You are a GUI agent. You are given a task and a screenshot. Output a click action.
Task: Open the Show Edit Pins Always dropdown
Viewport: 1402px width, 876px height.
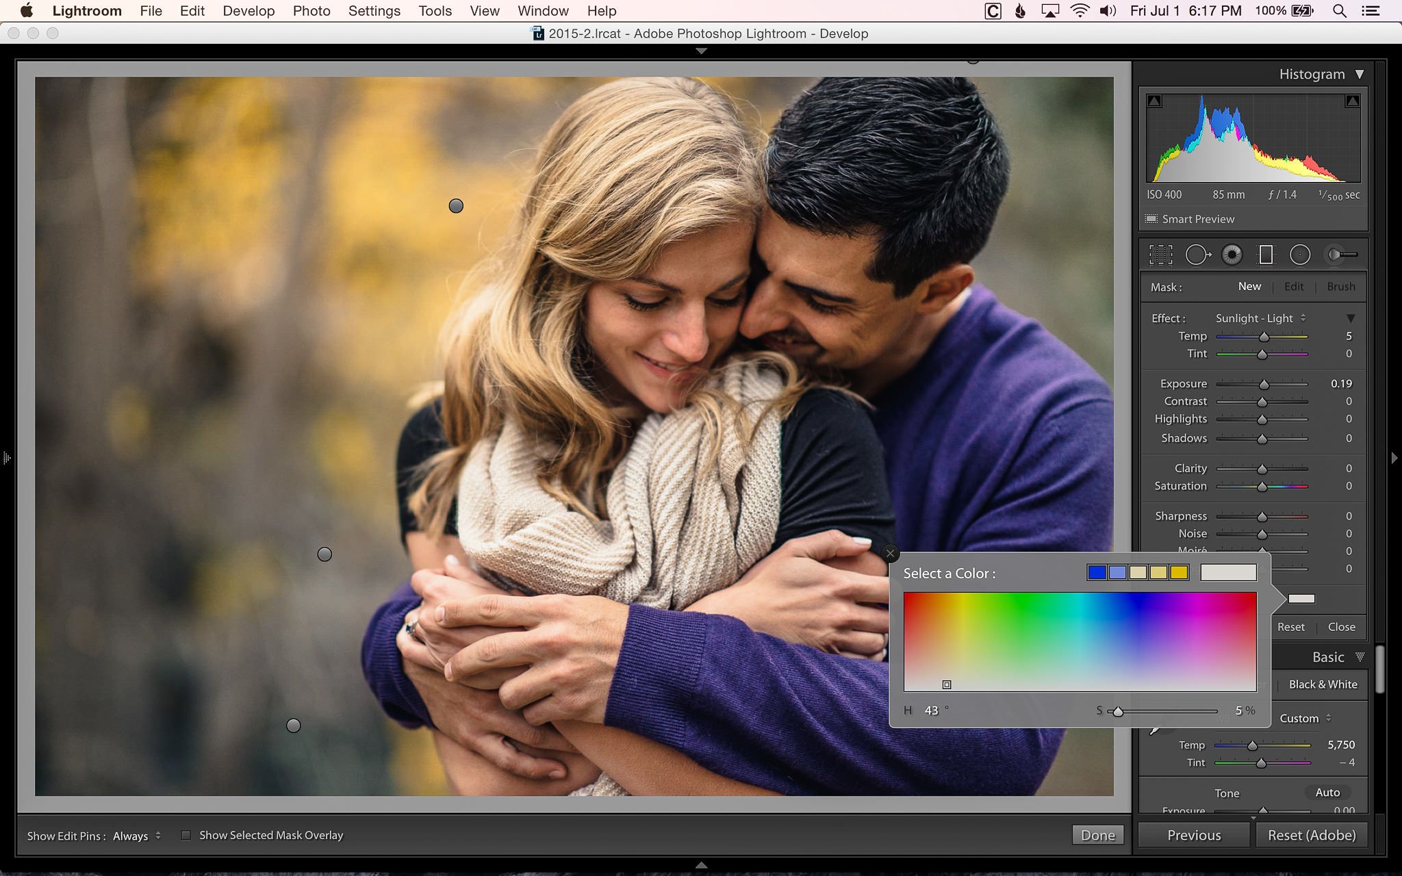pyautogui.click(x=137, y=836)
